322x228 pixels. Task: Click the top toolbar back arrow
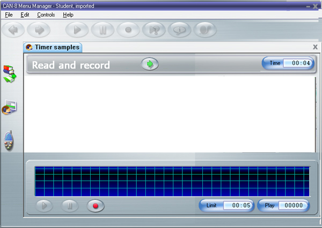coord(14,30)
